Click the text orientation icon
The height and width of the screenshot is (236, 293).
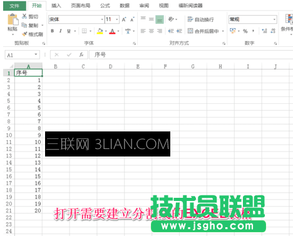pos(171,19)
